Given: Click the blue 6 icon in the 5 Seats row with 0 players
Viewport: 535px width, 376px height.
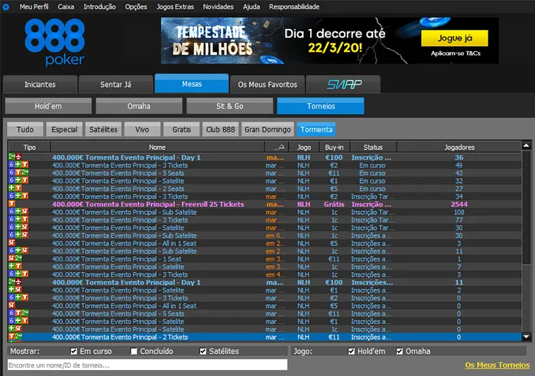Looking at the screenshot, I should click(x=11, y=313).
